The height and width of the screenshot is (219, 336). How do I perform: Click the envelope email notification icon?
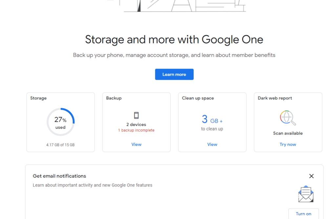(305, 194)
